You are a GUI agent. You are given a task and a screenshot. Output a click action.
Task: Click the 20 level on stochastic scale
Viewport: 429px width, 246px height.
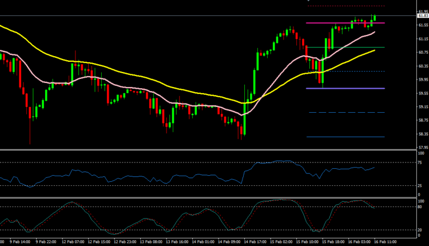pyautogui.click(x=421, y=229)
